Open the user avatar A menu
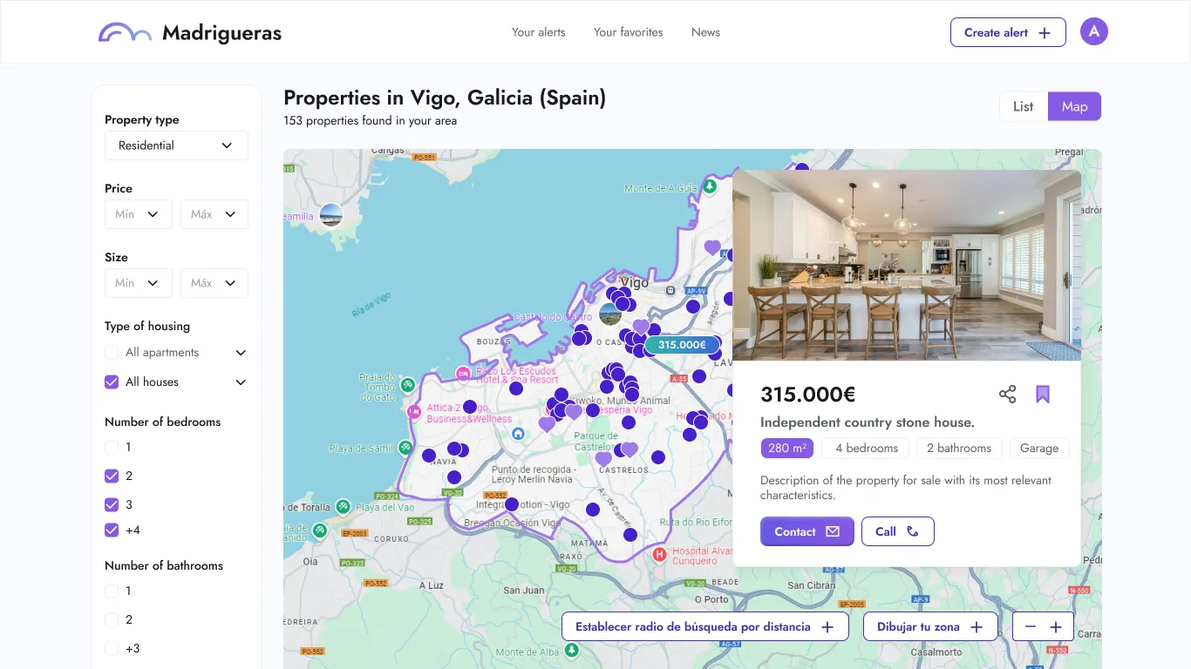The image size is (1191, 669). [x=1093, y=32]
